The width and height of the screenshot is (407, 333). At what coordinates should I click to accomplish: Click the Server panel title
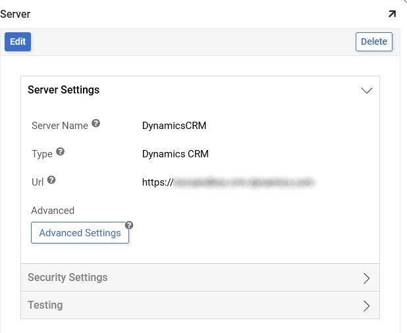tap(15, 14)
